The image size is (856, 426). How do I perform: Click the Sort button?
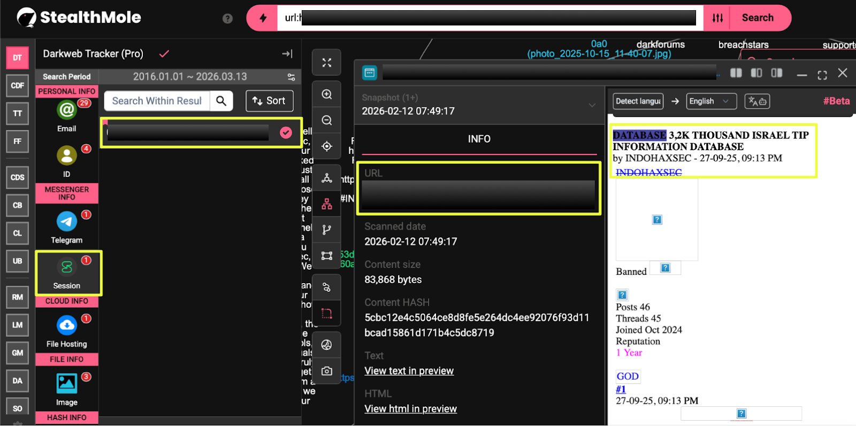[x=269, y=100]
